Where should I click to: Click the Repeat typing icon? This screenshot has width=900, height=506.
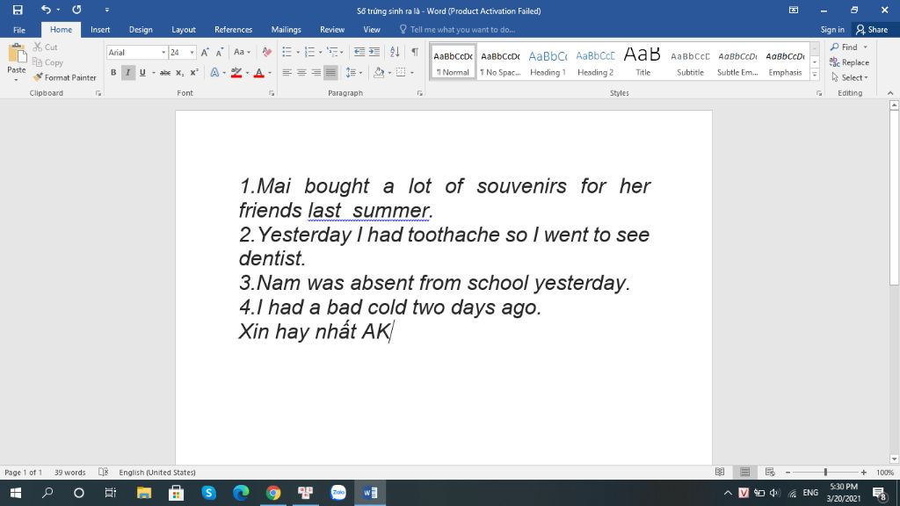tap(76, 10)
